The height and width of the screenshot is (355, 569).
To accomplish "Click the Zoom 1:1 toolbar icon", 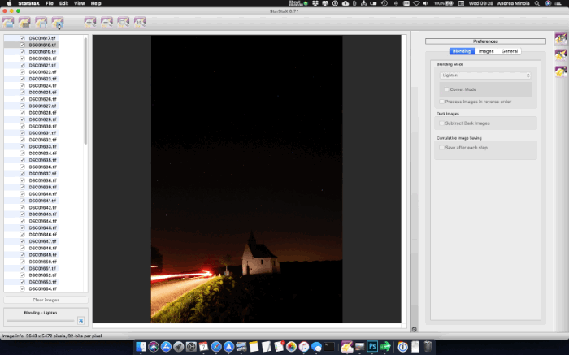I will pos(140,23).
